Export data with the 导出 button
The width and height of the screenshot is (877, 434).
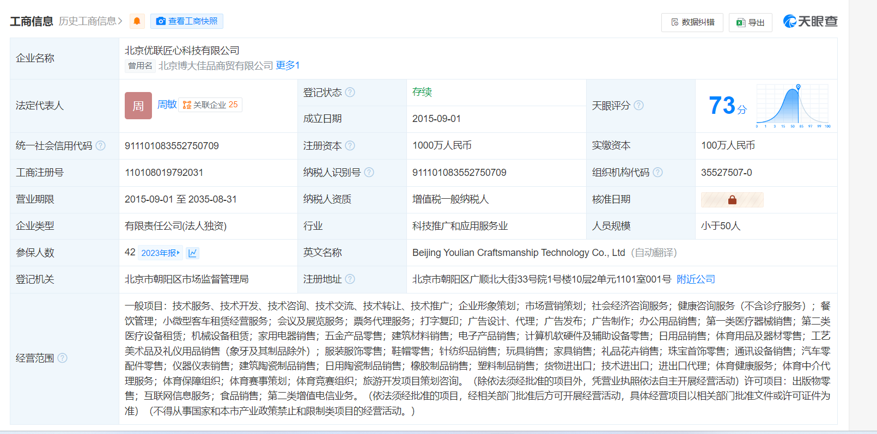click(x=750, y=22)
